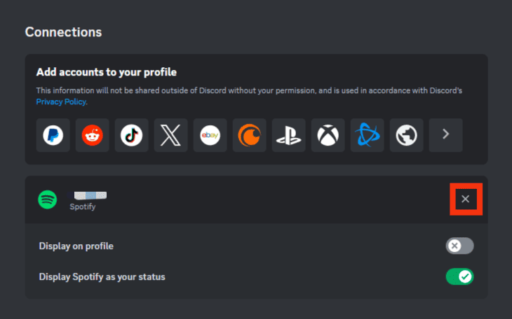The image size is (512, 319).
Task: Link PlayStation Network account
Action: click(x=289, y=135)
